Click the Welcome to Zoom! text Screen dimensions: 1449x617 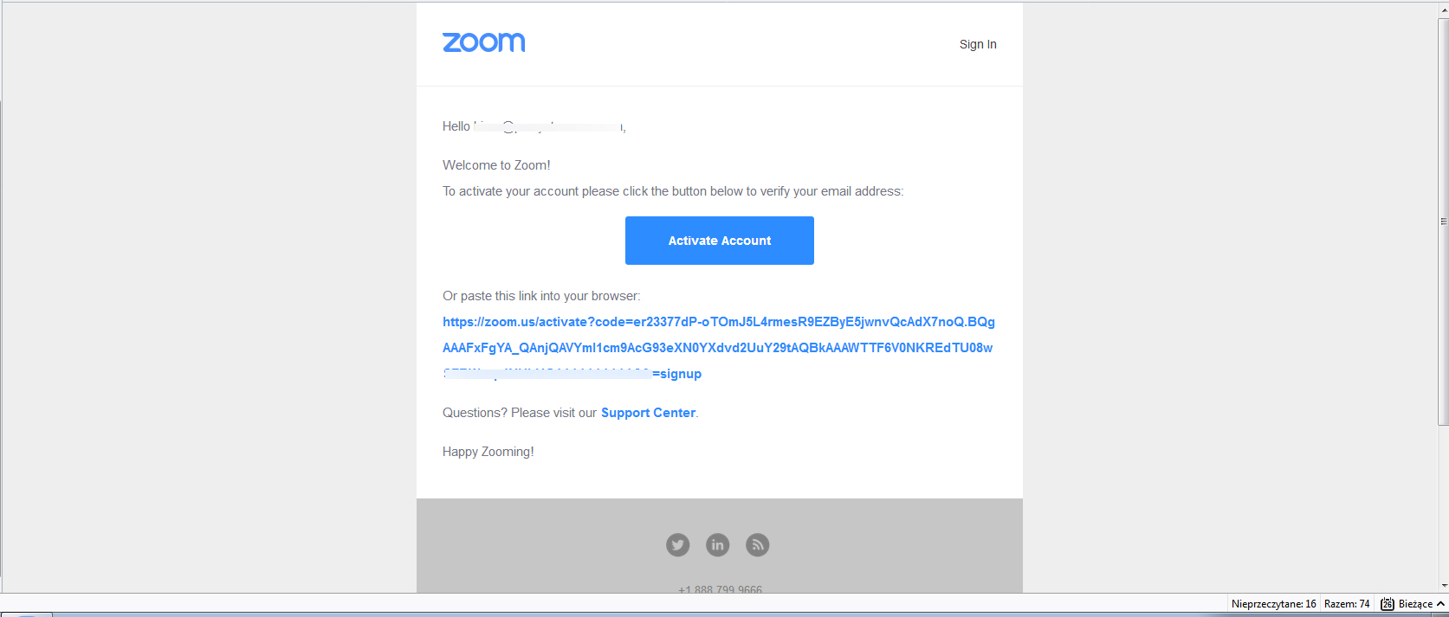pyautogui.click(x=496, y=165)
